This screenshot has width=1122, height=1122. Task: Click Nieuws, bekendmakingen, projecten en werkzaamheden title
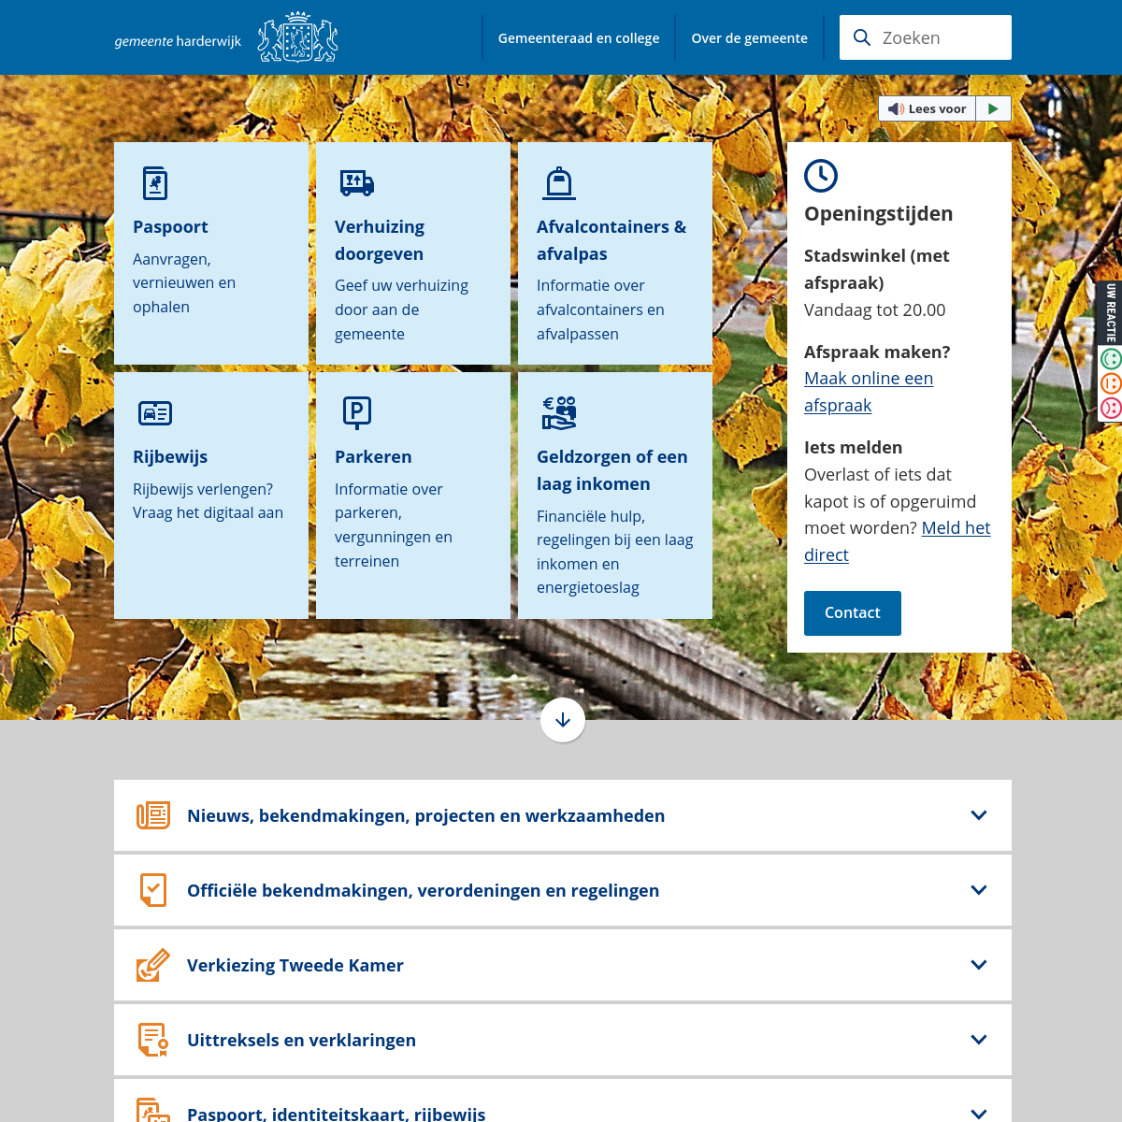coord(426,815)
